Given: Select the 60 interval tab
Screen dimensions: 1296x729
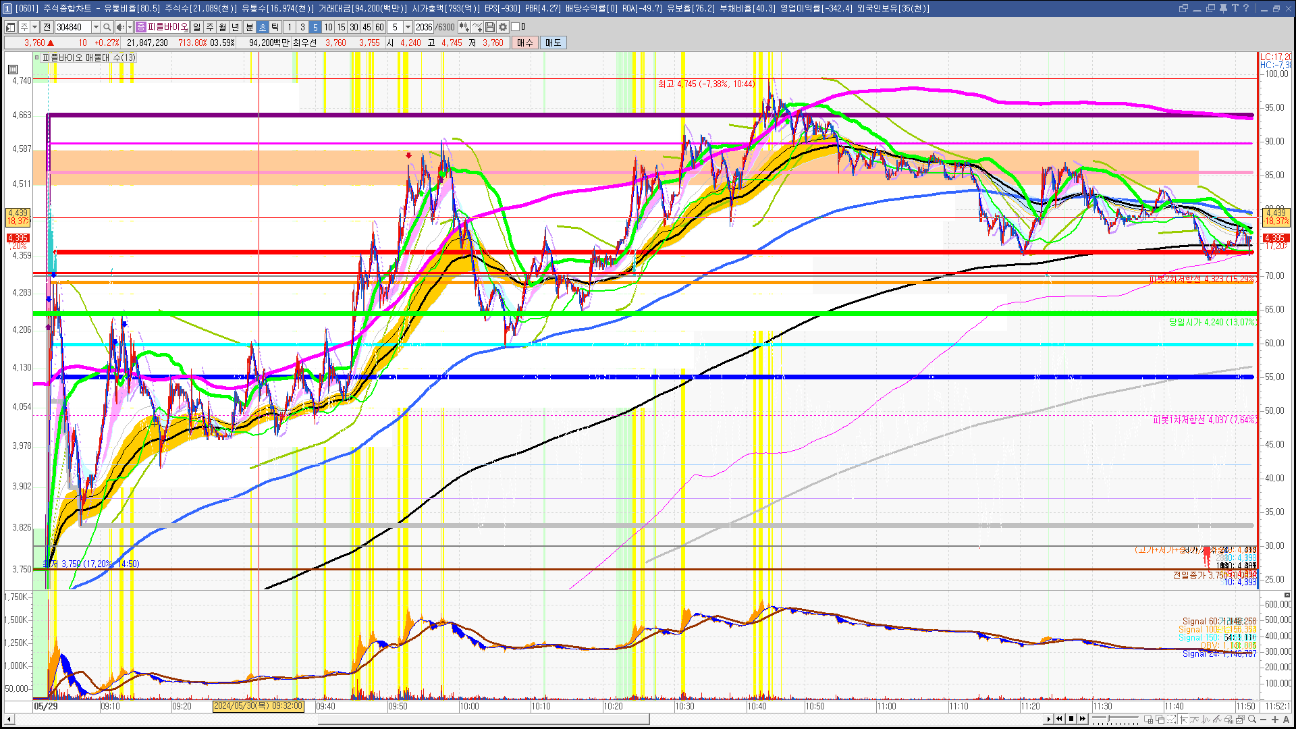Looking at the screenshot, I should (379, 27).
